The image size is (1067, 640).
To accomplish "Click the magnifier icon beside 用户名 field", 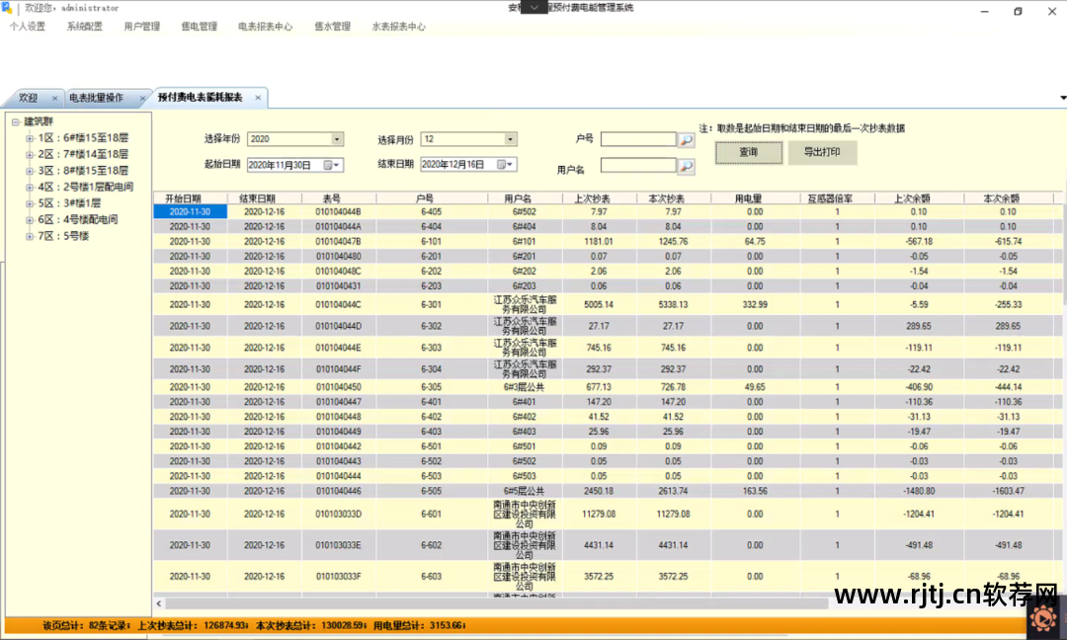I will pyautogui.click(x=686, y=166).
